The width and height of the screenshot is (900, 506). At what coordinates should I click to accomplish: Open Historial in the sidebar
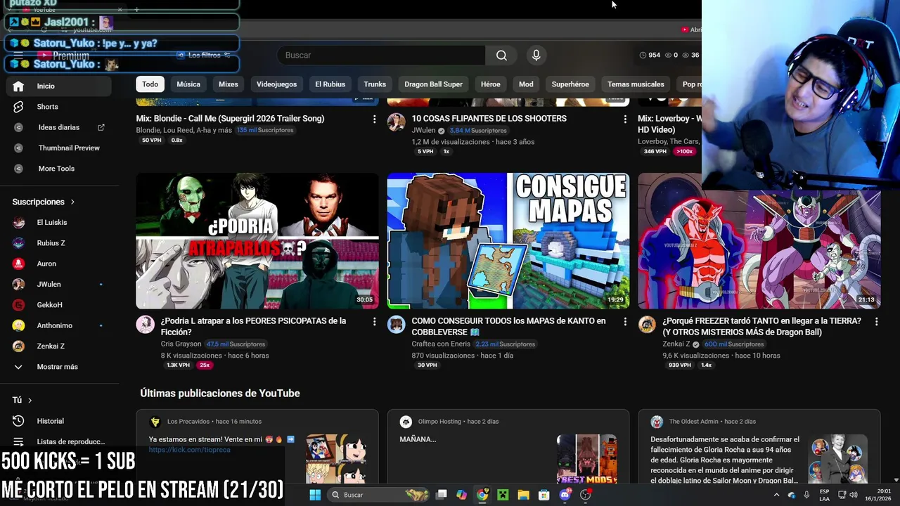click(x=58, y=421)
